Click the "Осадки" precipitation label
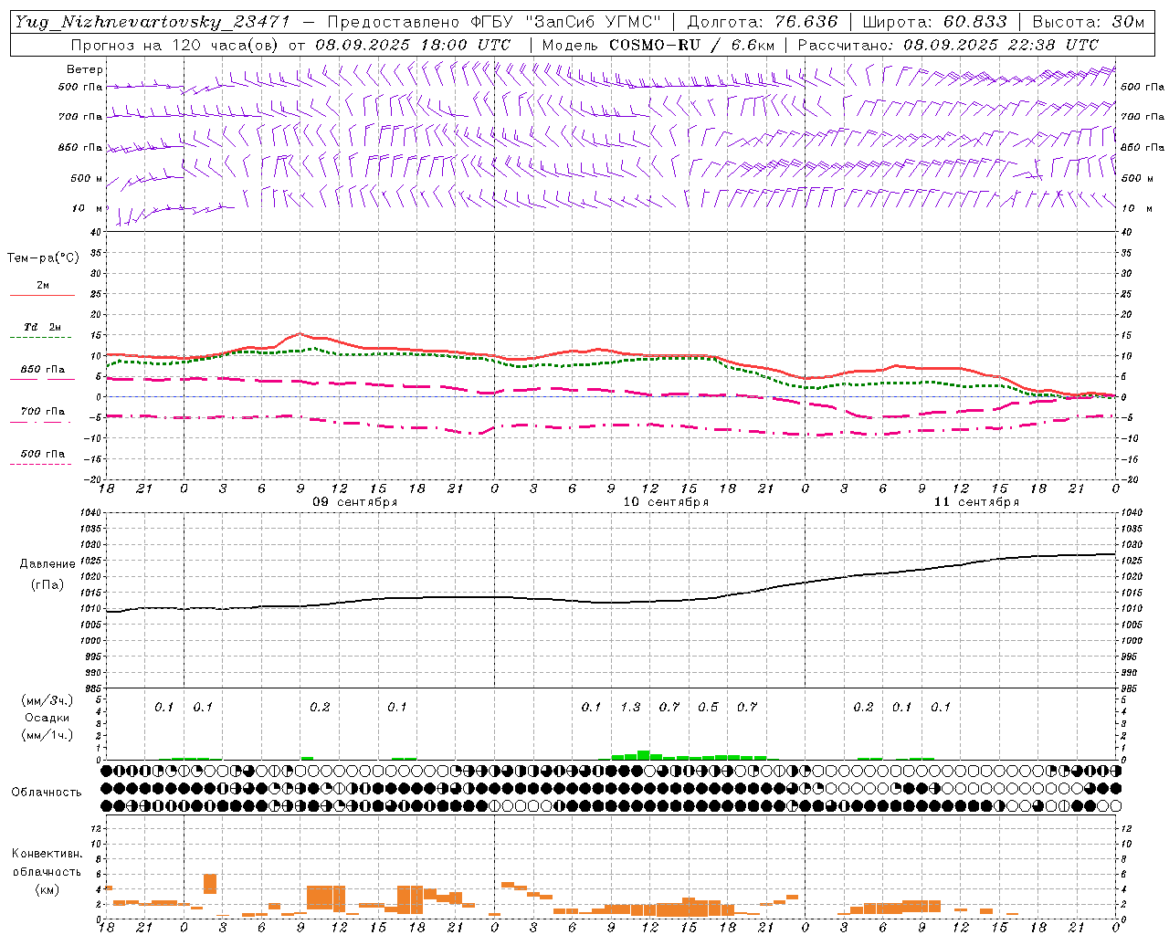Screen dimensions: 1169x935 47,718
